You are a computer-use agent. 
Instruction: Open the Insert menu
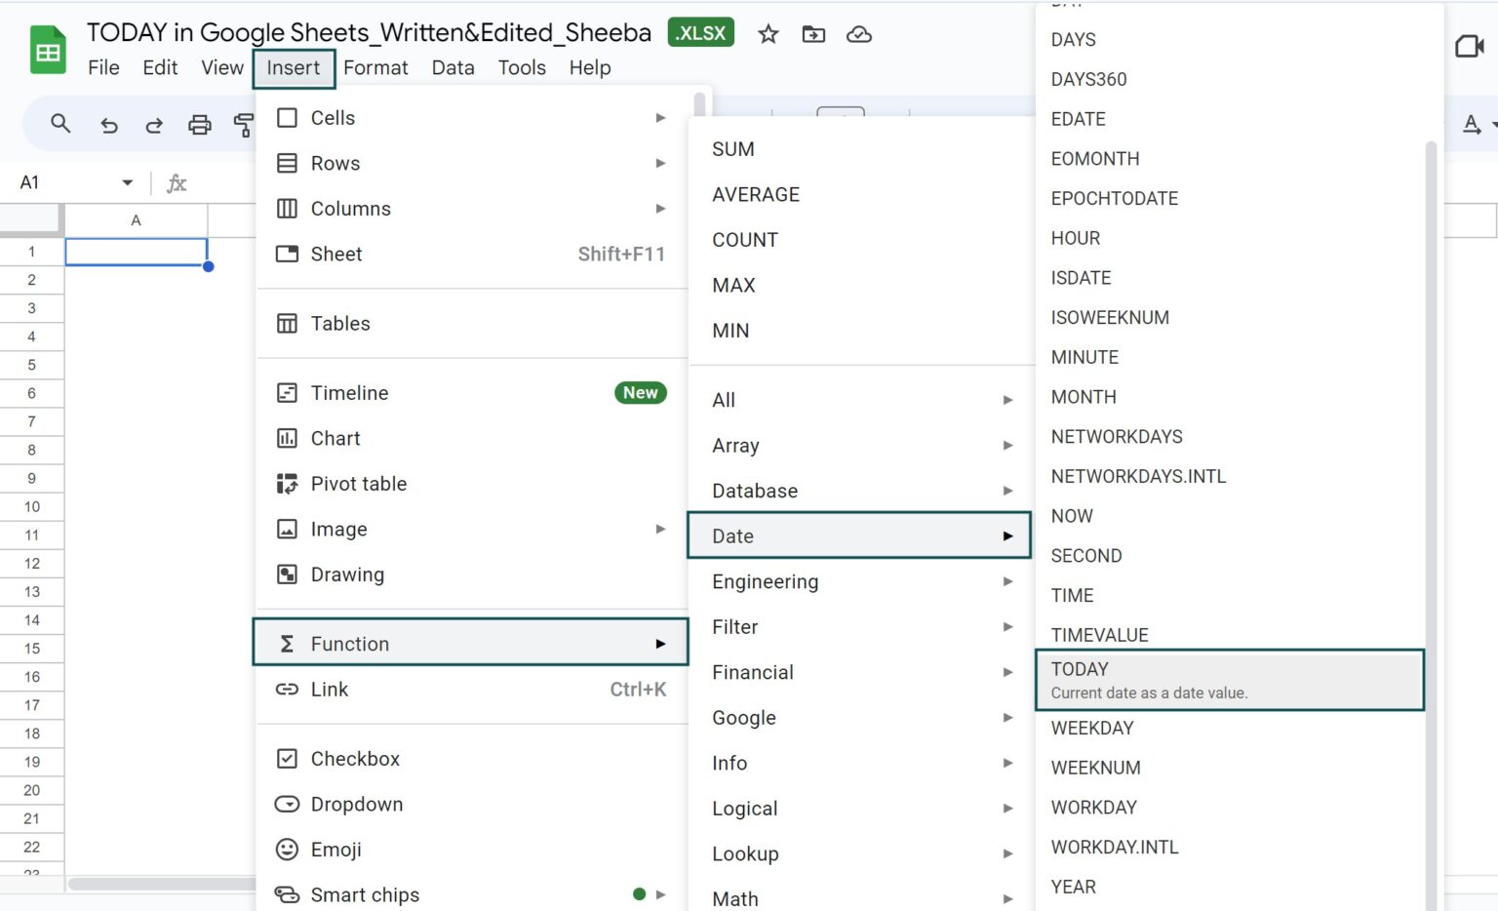[x=294, y=67]
